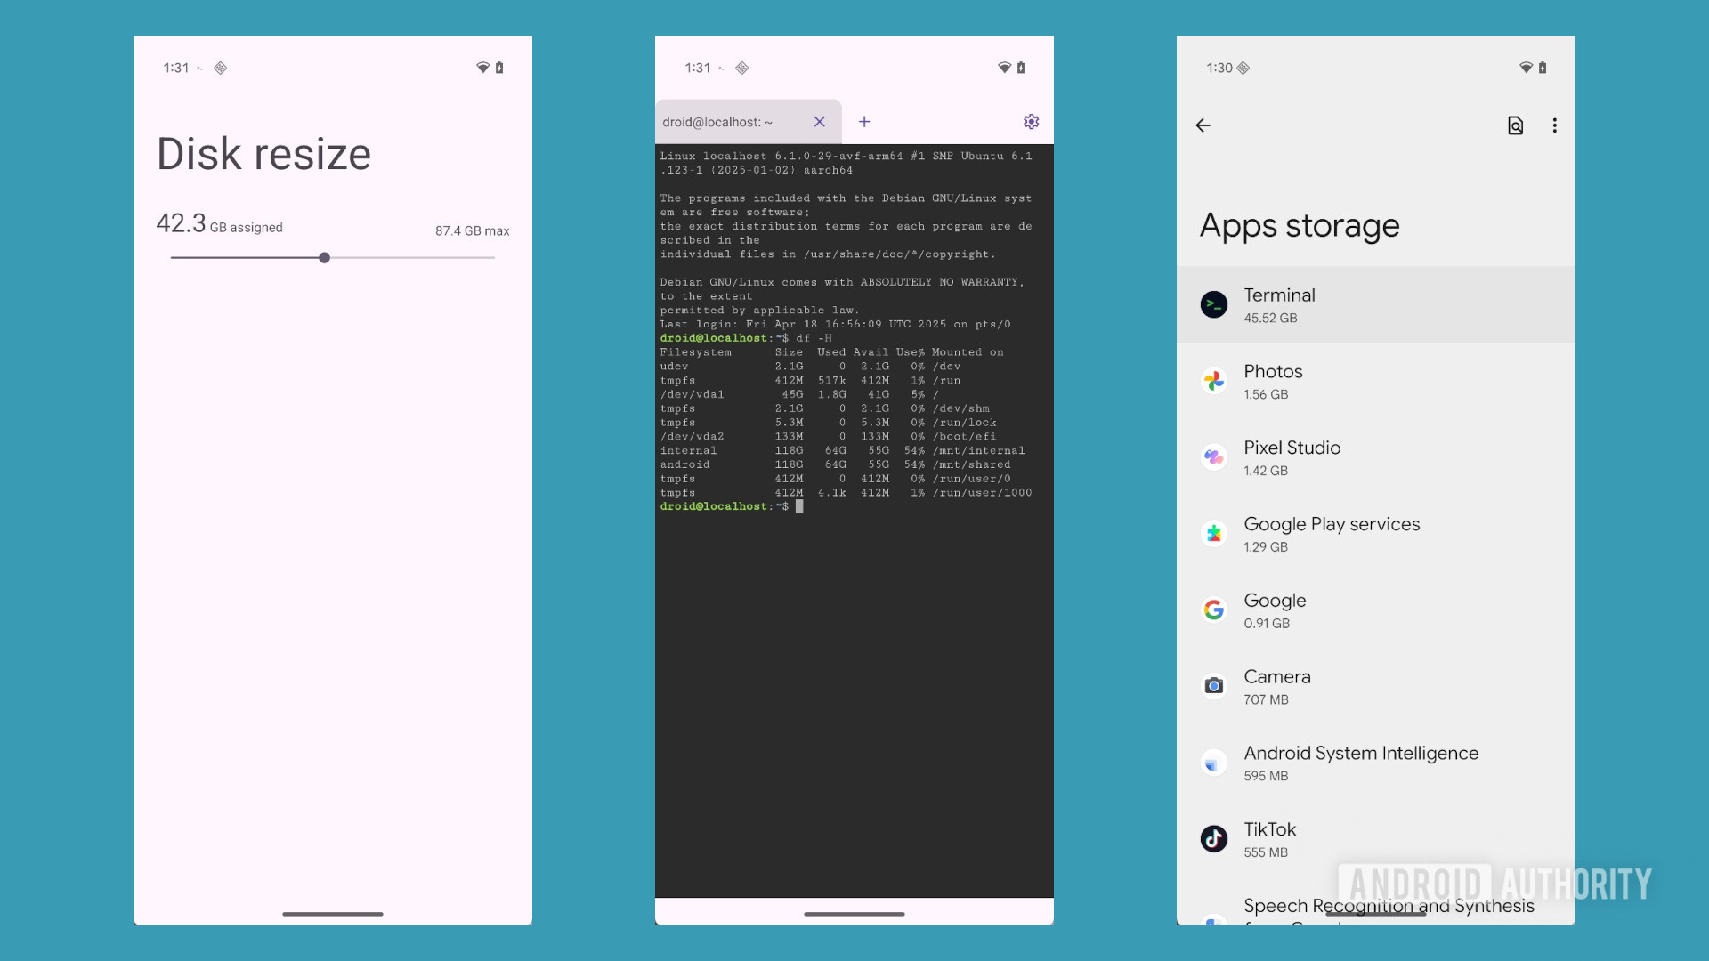The image size is (1709, 961).
Task: Open the overflow menu in Apps storage
Action: click(1554, 125)
